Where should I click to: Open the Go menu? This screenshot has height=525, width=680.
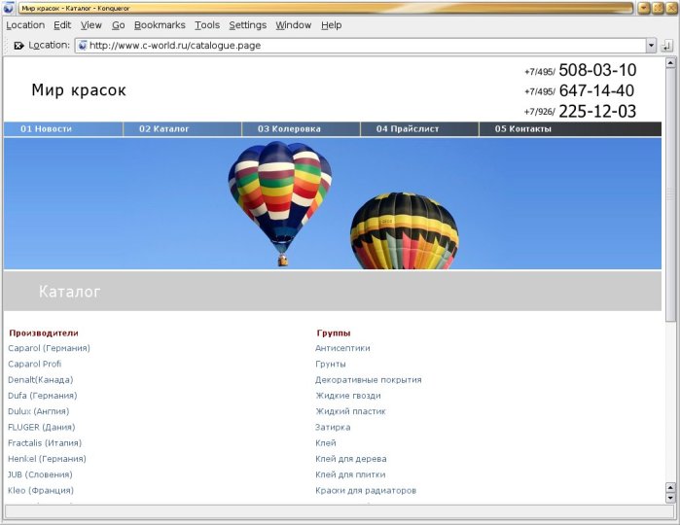click(x=119, y=25)
